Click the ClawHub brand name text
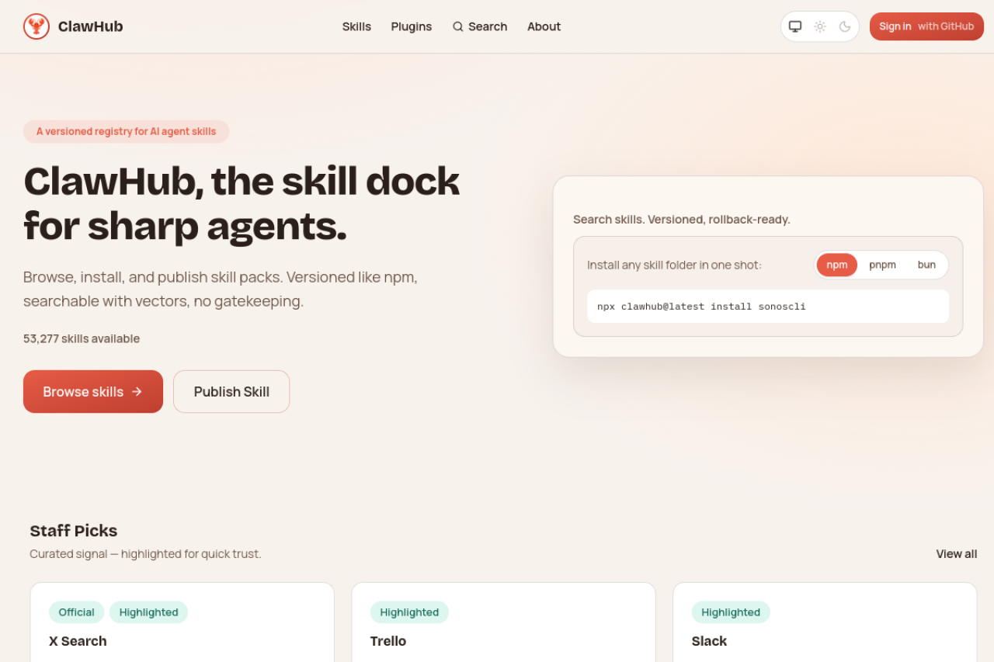Screen dimensions: 994x662 pyautogui.click(x=90, y=26)
